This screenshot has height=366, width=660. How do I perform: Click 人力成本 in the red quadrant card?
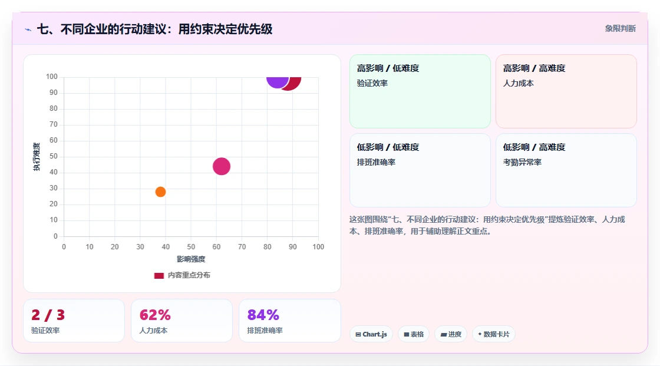pyautogui.click(x=518, y=83)
